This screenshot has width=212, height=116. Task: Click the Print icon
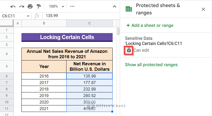tap(30, 6)
